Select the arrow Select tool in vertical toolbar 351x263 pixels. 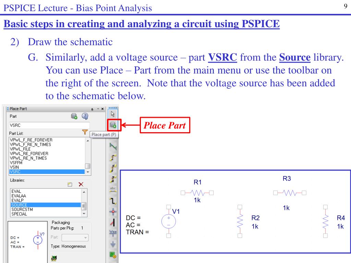pyautogui.click(x=112, y=114)
